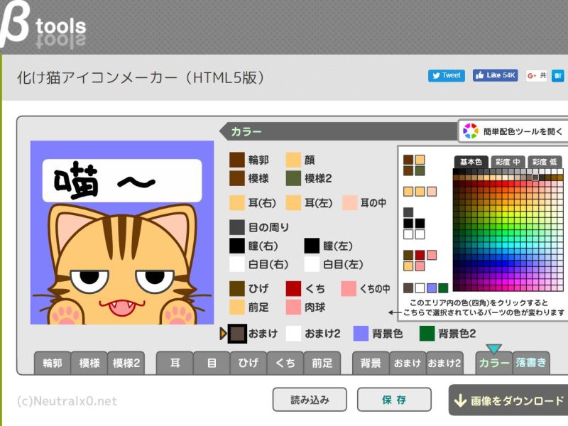Select the 彩度 中 palette tab

coord(508,162)
